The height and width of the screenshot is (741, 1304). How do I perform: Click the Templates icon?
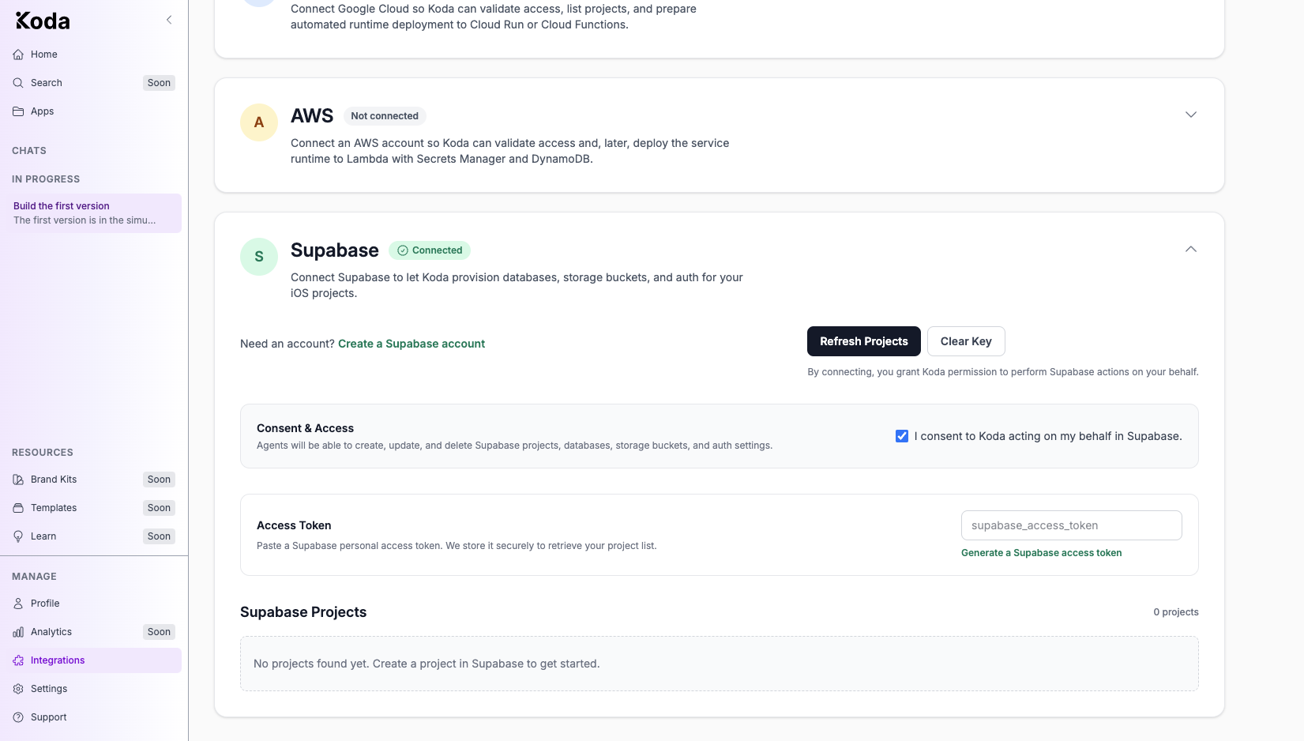pyautogui.click(x=18, y=508)
